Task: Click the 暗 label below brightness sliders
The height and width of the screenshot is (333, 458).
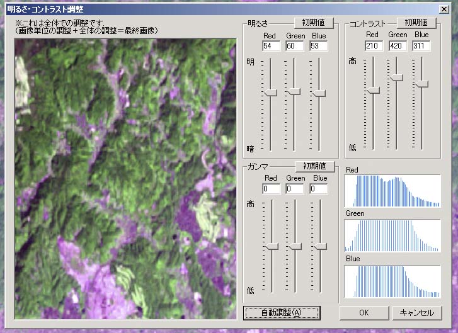Action: [x=250, y=149]
